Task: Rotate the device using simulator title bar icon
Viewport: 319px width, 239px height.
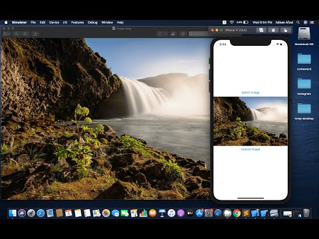Action: pos(286,30)
